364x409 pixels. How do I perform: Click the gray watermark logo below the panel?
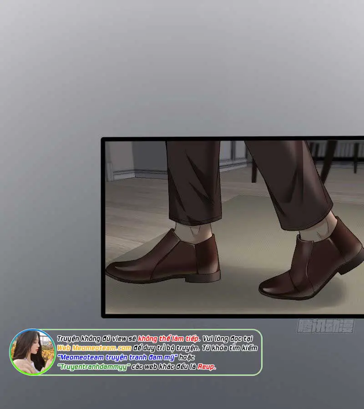click(x=325, y=326)
